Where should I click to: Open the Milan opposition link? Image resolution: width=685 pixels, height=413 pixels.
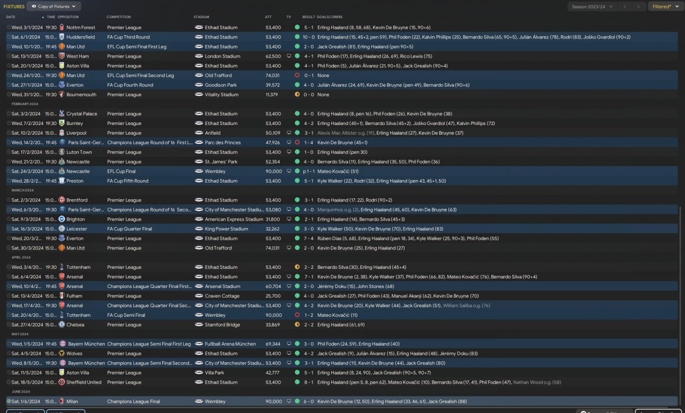pyautogui.click(x=72, y=402)
